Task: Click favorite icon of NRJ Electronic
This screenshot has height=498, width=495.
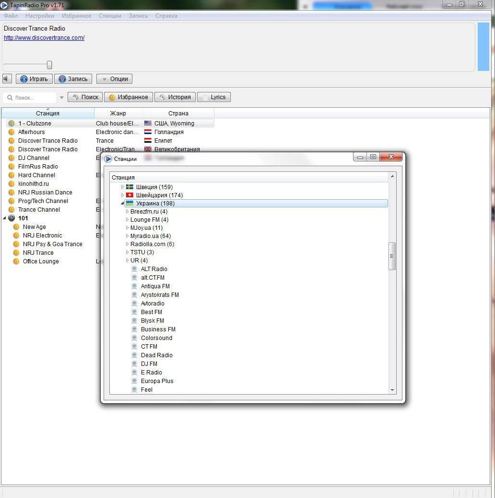Action: 16,235
